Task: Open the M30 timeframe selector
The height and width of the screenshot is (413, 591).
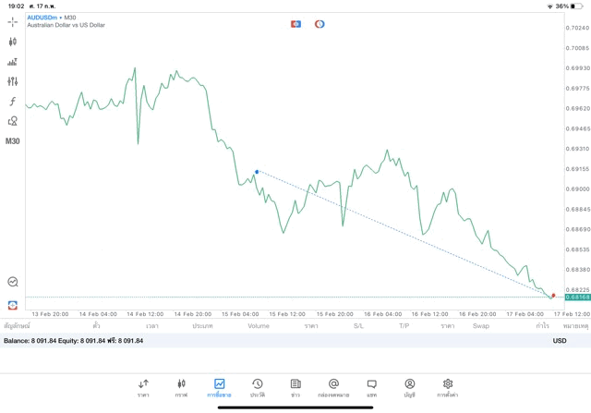Action: (12, 141)
